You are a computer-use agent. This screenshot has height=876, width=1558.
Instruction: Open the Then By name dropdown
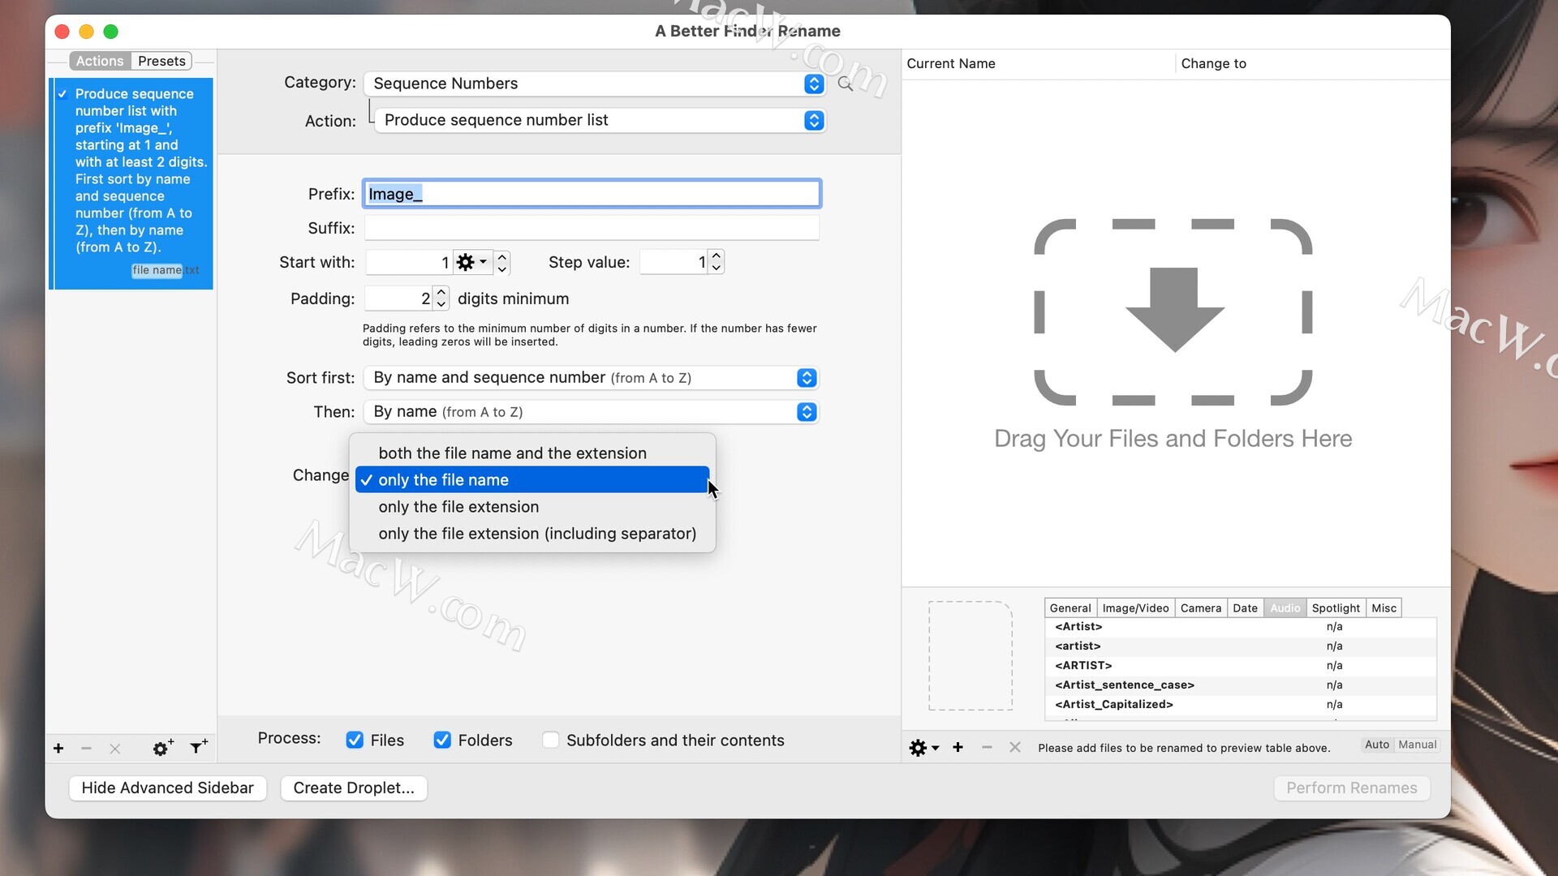pos(591,412)
